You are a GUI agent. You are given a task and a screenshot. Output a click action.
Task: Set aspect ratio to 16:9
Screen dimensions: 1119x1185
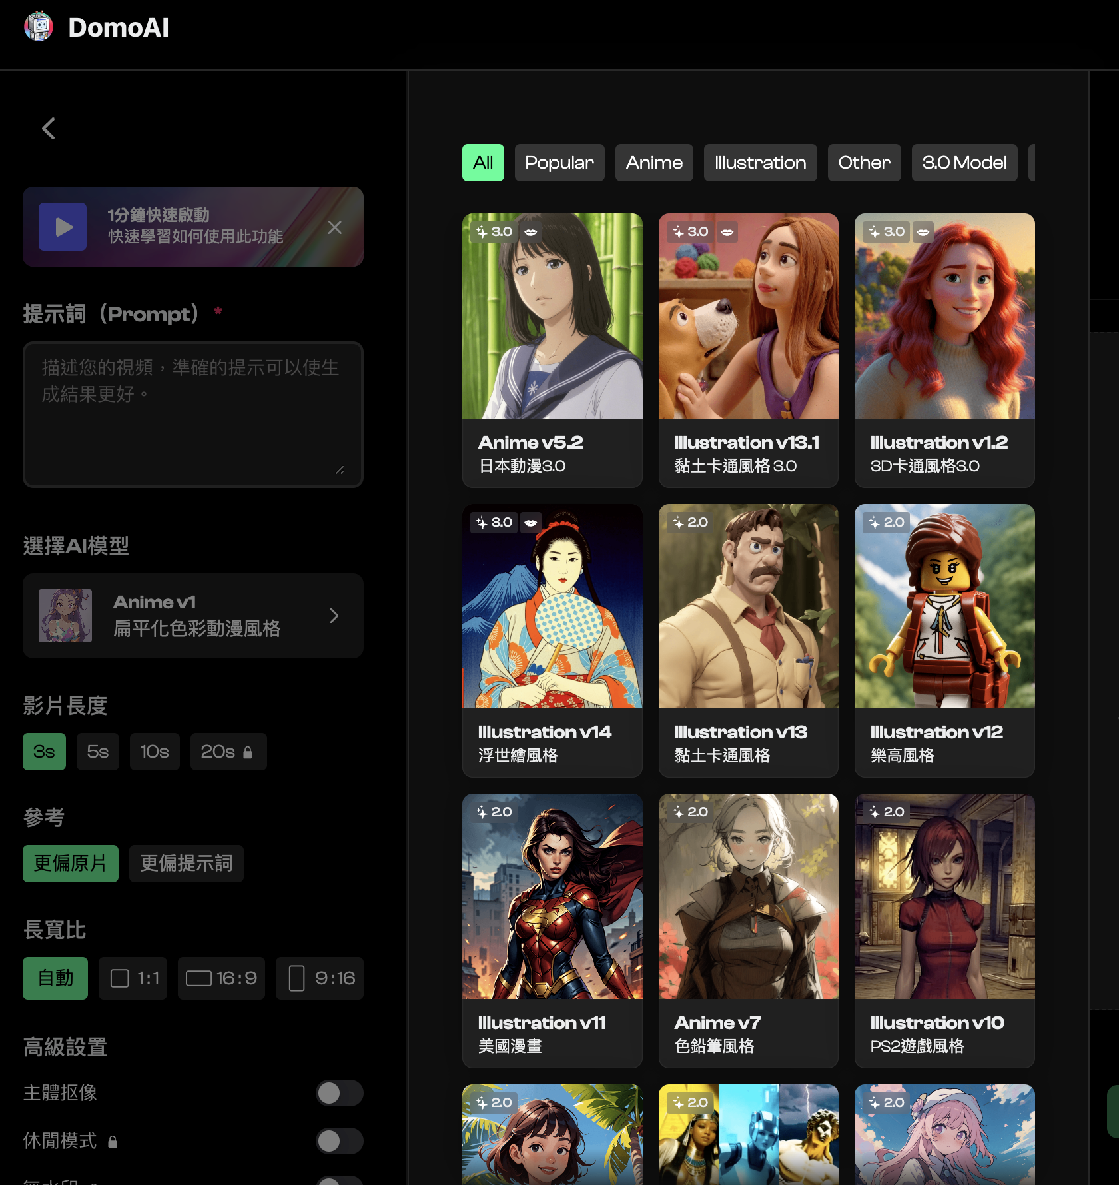tap(221, 978)
